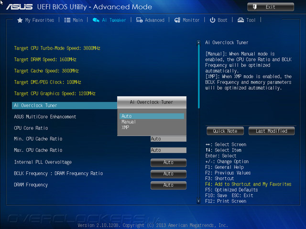The width and height of the screenshot is (306, 229).
Task: Click Target Cache Speed: 3800MHz text
Action: point(46,71)
